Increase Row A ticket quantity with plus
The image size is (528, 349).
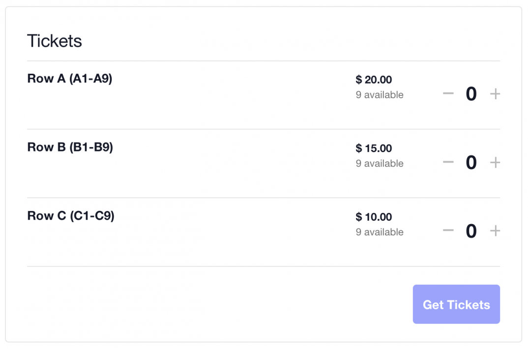point(495,94)
